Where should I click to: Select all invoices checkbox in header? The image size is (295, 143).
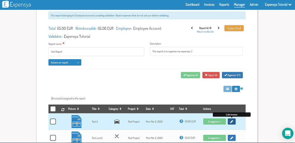point(53,109)
